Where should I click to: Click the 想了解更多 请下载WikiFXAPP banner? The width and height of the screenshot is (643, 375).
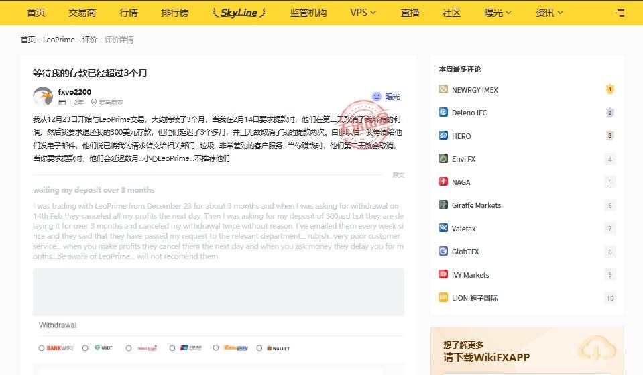(528, 351)
